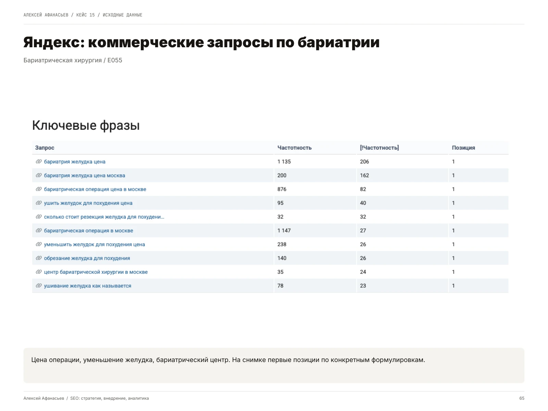Select exact frequency value '162'
548x411 pixels.
pyautogui.click(x=364, y=175)
